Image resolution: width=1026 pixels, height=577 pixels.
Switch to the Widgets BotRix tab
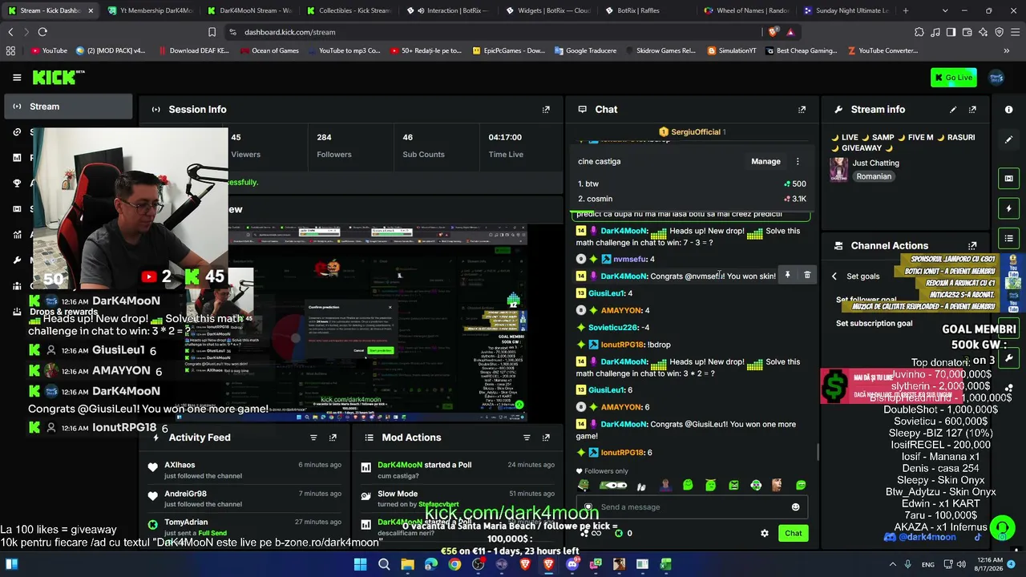tap(547, 10)
